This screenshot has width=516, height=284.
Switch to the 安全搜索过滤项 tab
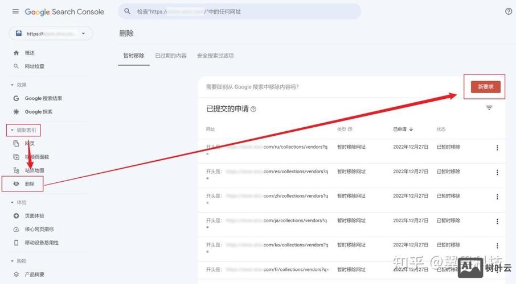point(215,56)
